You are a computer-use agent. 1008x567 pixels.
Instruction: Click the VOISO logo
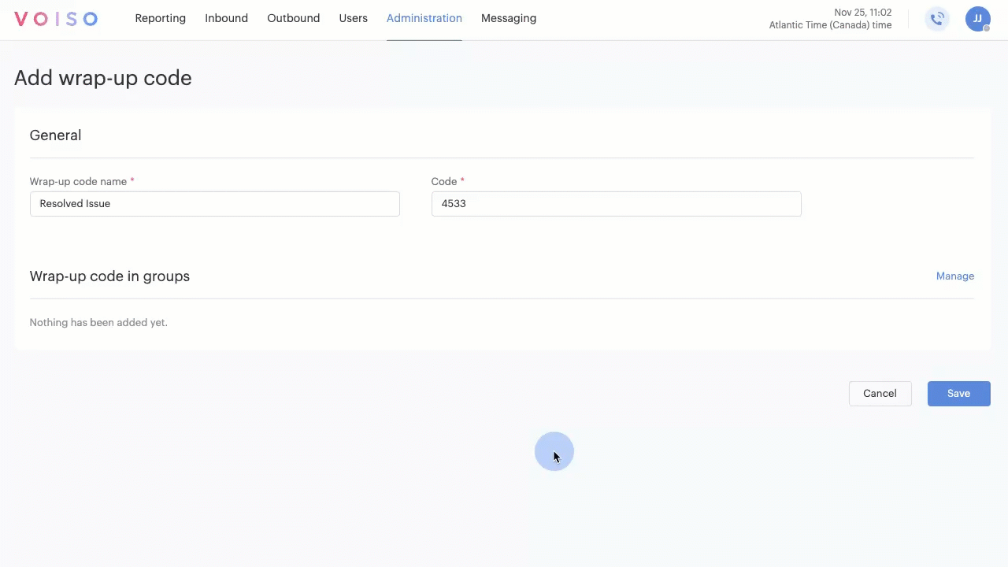point(56,19)
